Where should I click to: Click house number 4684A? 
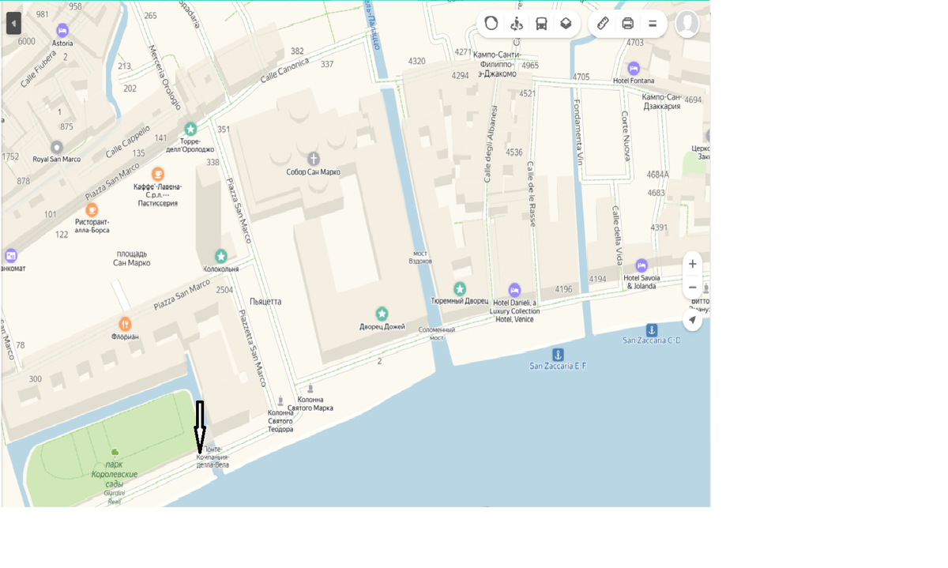658,175
